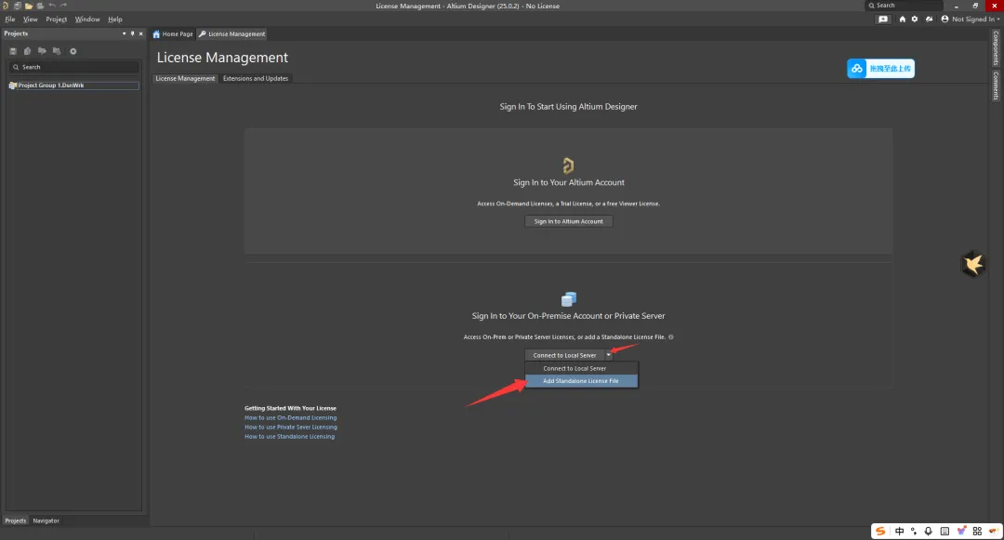Click the Sogou S input method logo

881,531
